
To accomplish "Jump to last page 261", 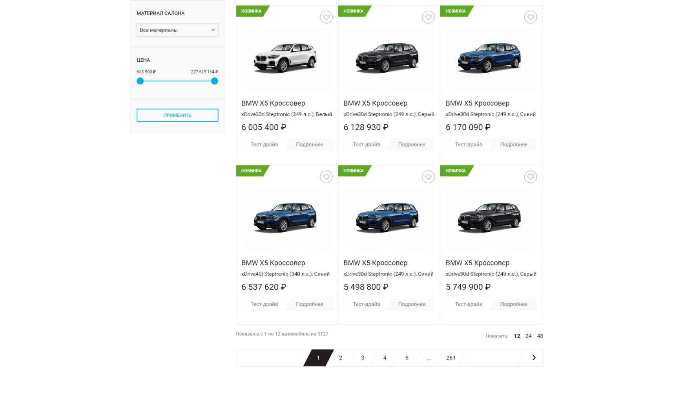I will tap(451, 358).
